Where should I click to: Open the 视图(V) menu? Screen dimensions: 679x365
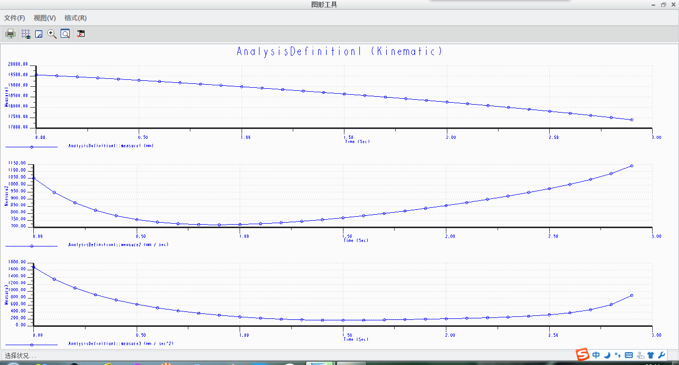45,18
